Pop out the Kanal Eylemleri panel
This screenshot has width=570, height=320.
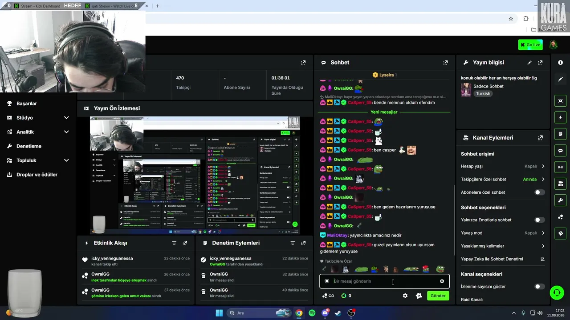[x=540, y=138]
